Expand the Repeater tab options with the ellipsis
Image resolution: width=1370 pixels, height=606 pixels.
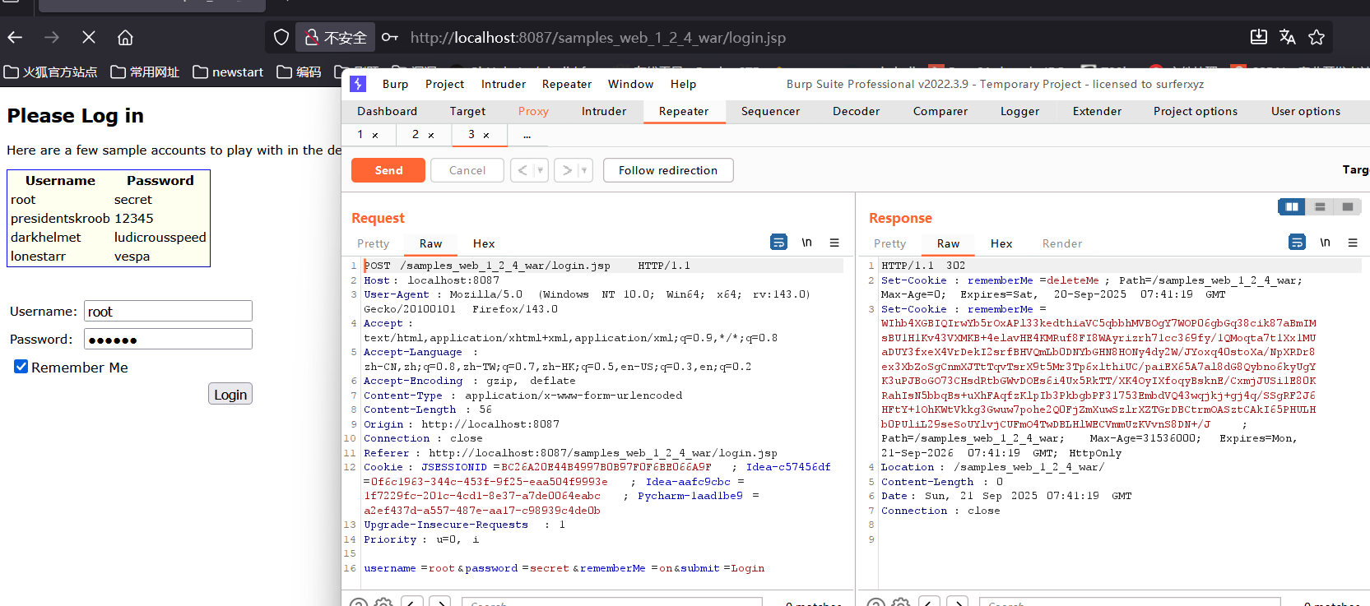[x=527, y=135]
